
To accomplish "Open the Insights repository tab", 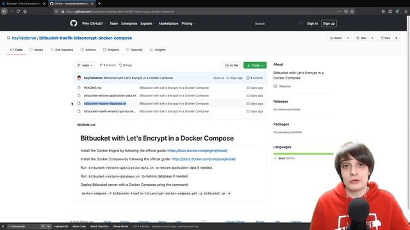I will 158,50.
